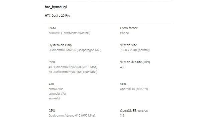Select the Phone form factor value

[124, 33]
